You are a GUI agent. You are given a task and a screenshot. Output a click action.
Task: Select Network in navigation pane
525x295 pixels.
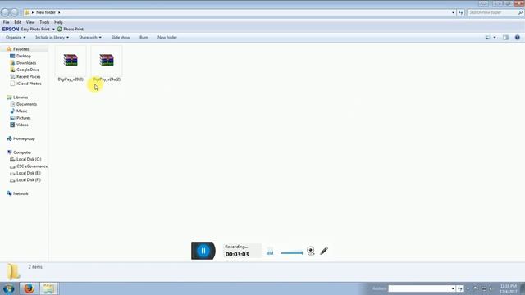(21, 193)
